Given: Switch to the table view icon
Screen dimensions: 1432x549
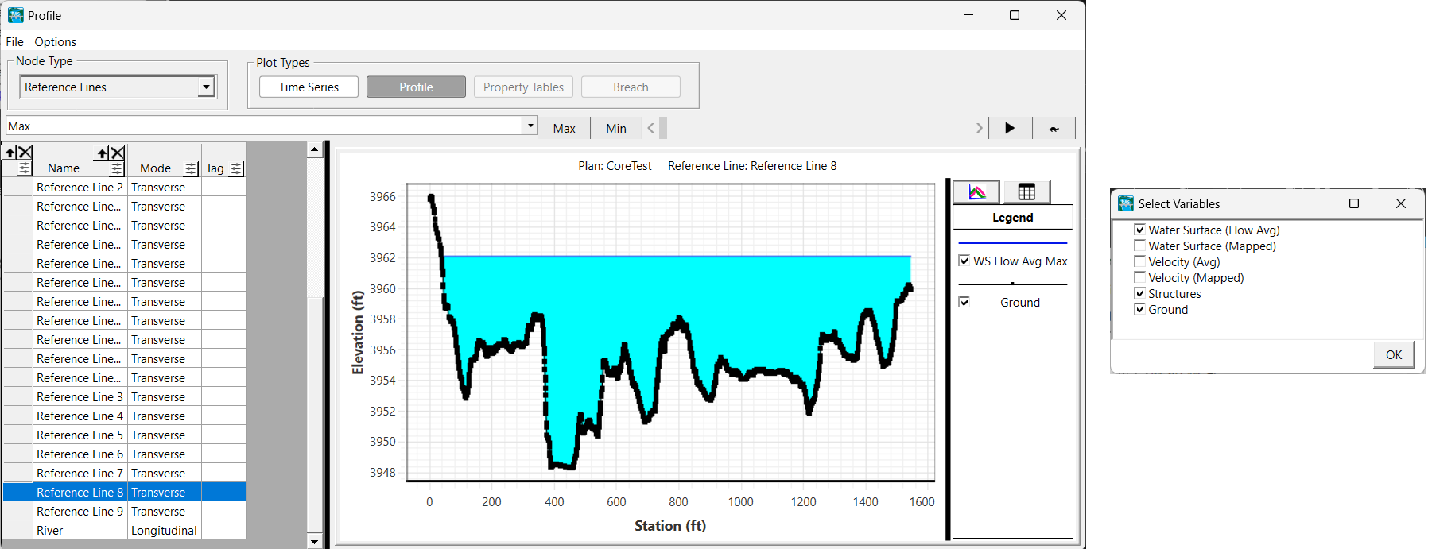Looking at the screenshot, I should coord(1026,191).
